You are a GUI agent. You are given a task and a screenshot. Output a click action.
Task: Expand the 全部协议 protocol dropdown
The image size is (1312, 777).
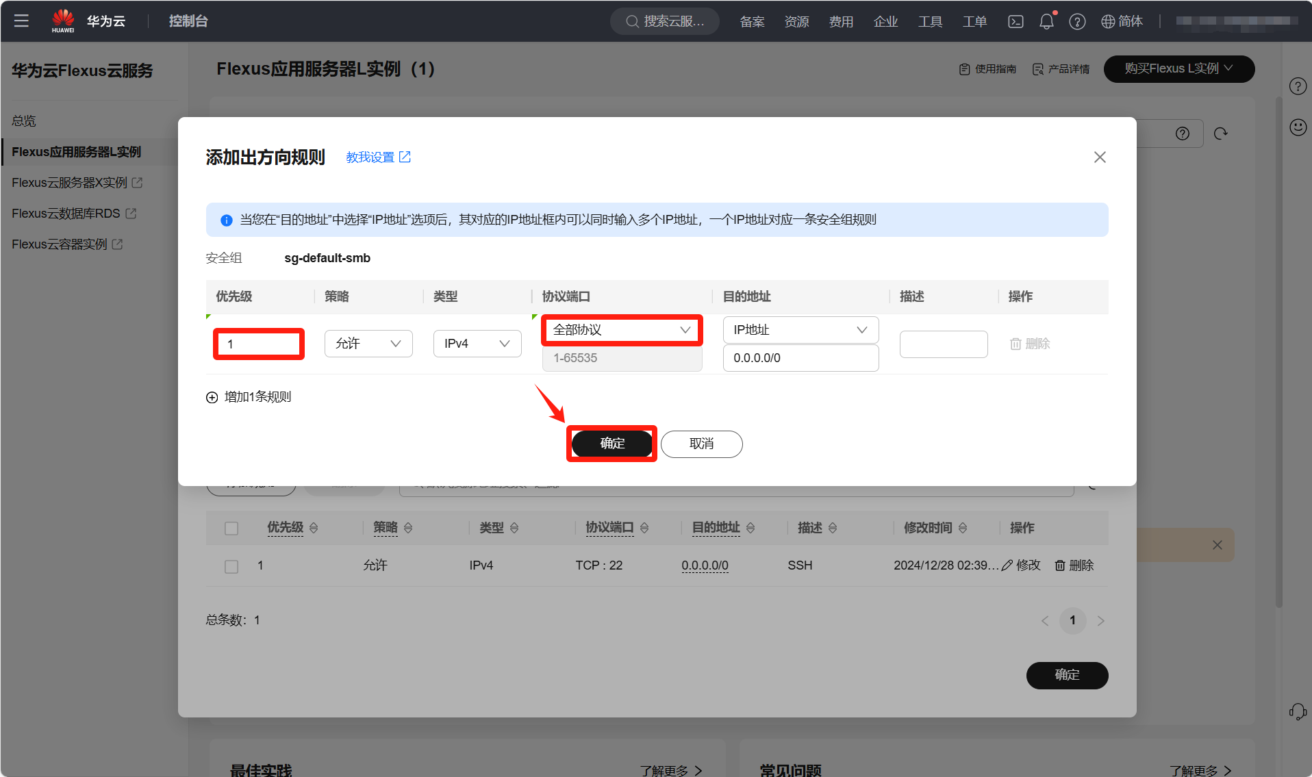621,330
